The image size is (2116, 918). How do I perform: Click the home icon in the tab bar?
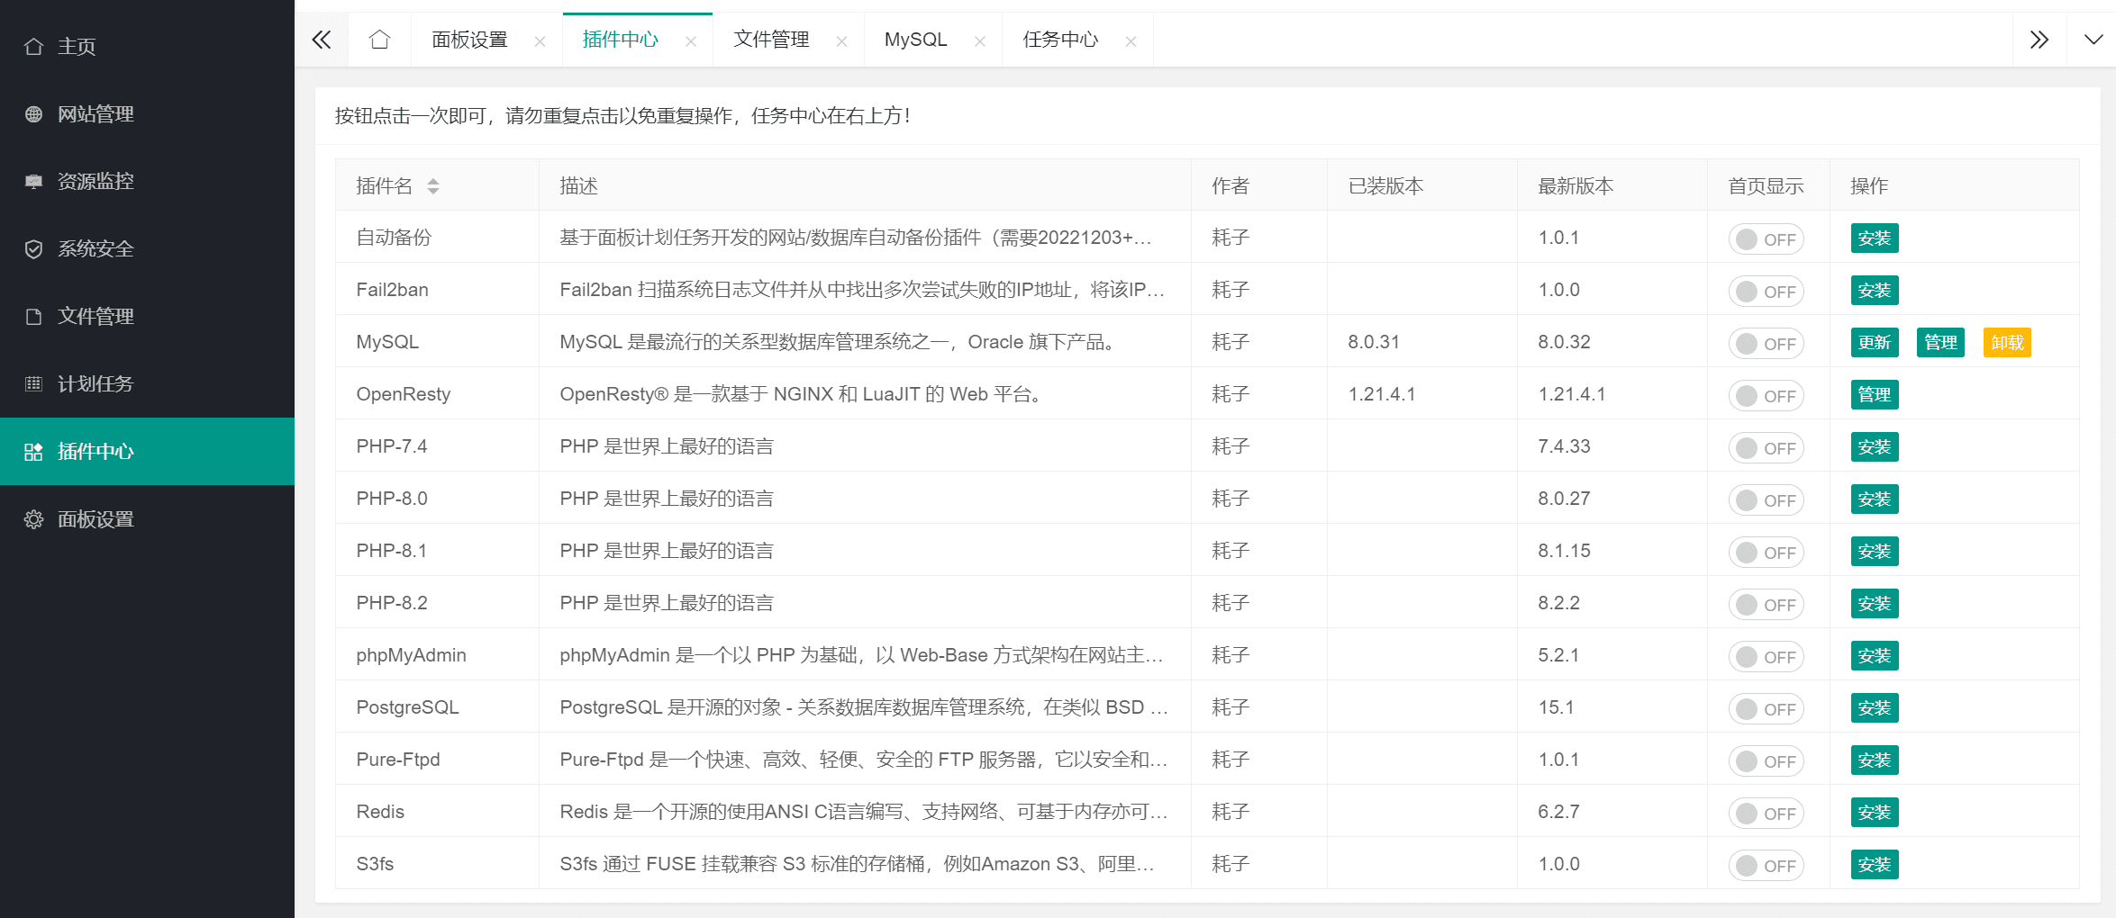379,40
